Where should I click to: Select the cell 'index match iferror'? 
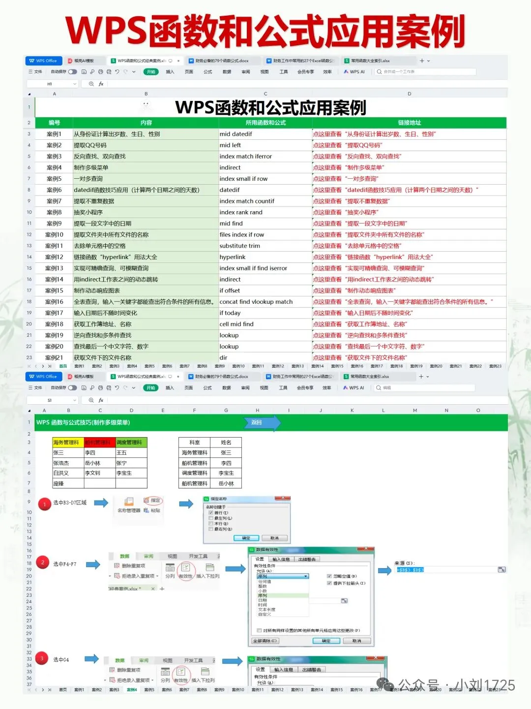[265, 157]
